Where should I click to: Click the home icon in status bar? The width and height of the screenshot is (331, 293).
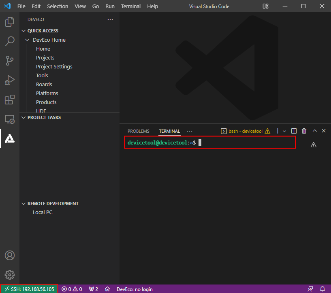[107, 289]
